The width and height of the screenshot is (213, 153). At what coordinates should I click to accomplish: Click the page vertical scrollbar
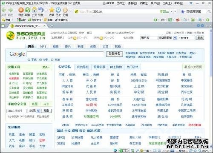[x=211, y=88]
